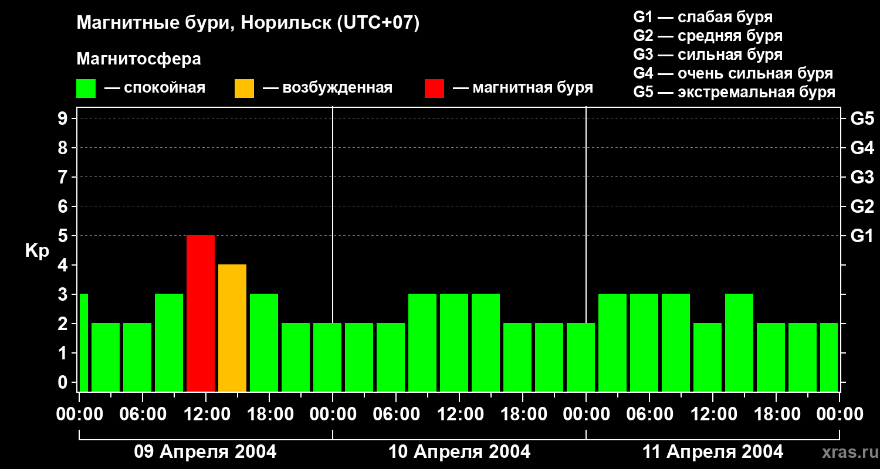Select the red Kp 5 storm bar
Viewport: 880px width, 469px height.
click(201, 313)
